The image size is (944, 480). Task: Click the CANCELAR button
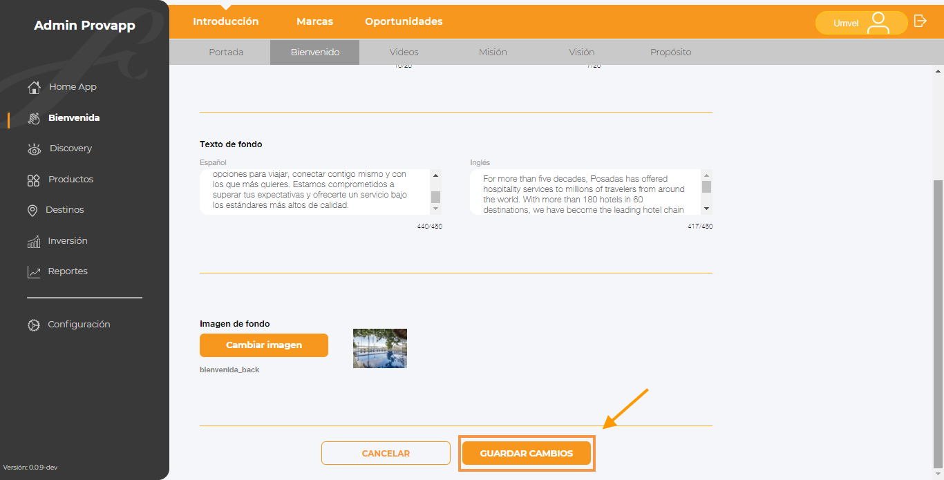coord(386,454)
